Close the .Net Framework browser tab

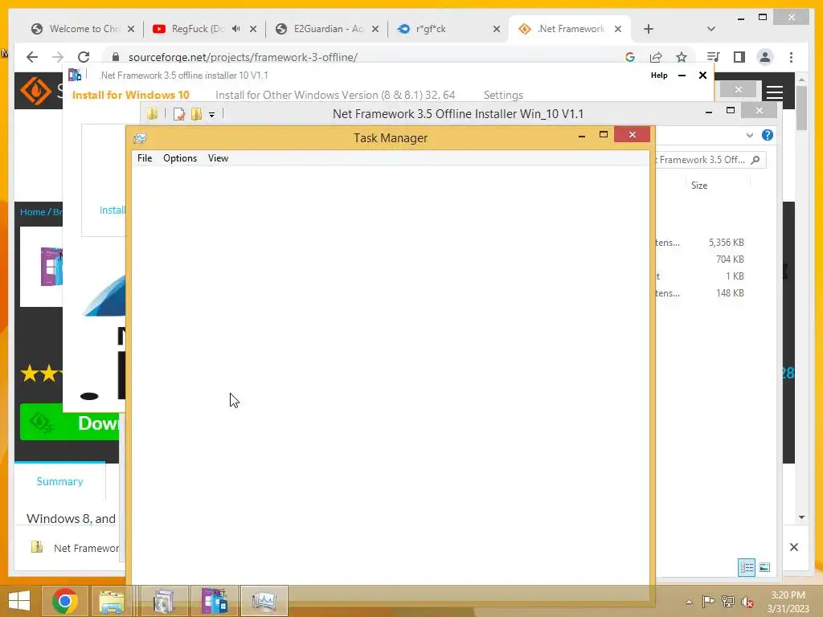(618, 29)
